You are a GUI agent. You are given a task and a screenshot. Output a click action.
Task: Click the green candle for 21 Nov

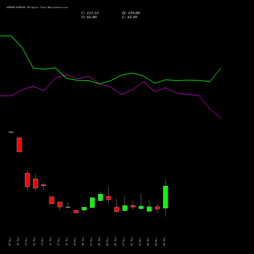[x=92, y=203]
